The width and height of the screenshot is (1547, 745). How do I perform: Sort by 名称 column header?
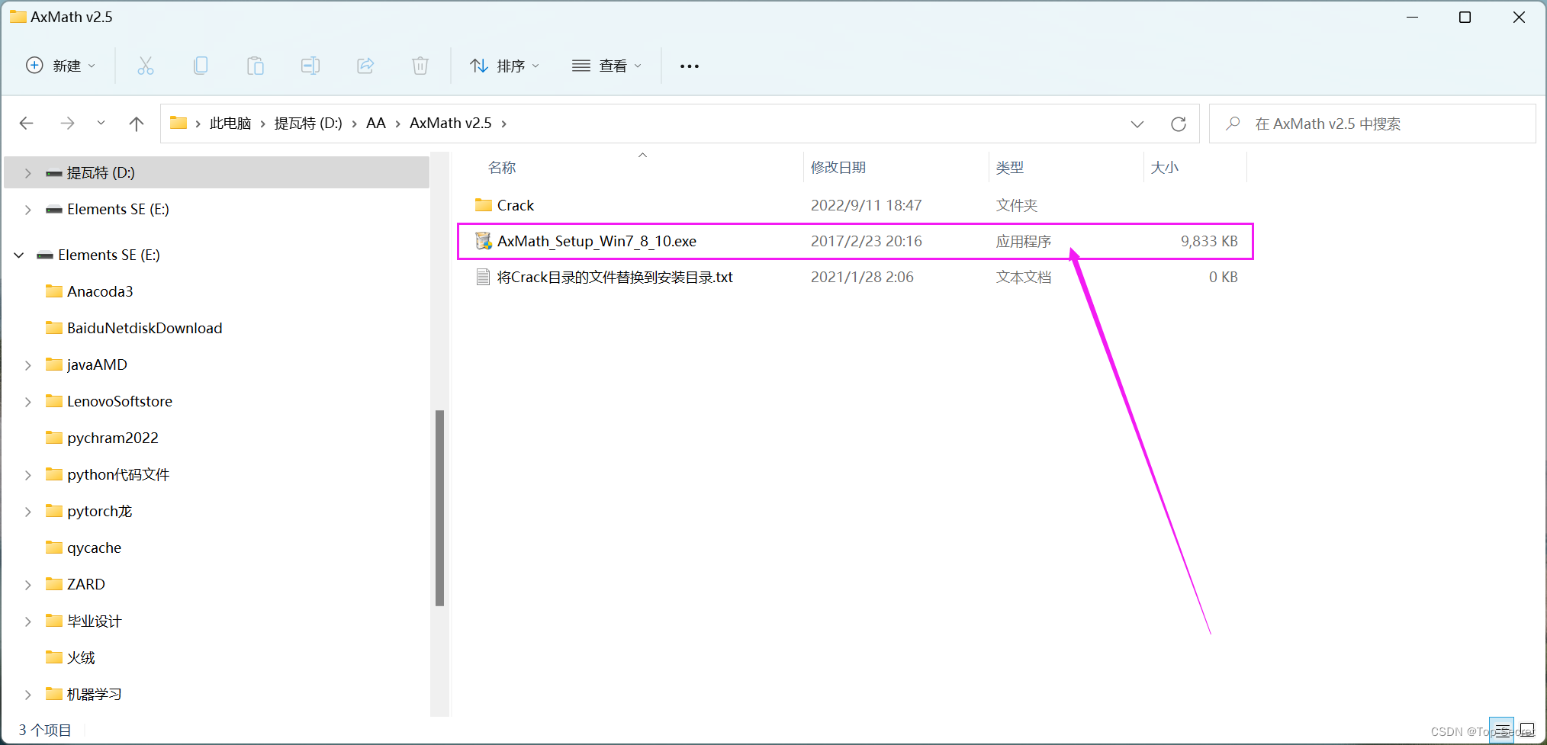pyautogui.click(x=502, y=168)
